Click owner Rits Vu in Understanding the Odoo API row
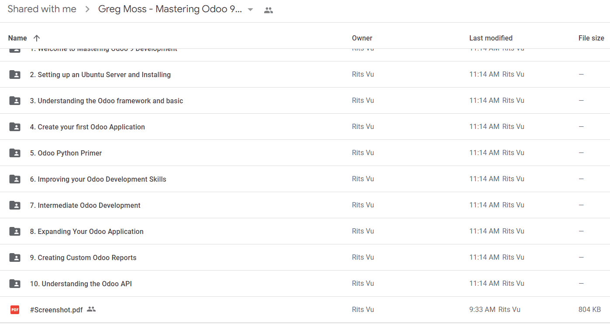The image size is (610, 325). [363, 283]
